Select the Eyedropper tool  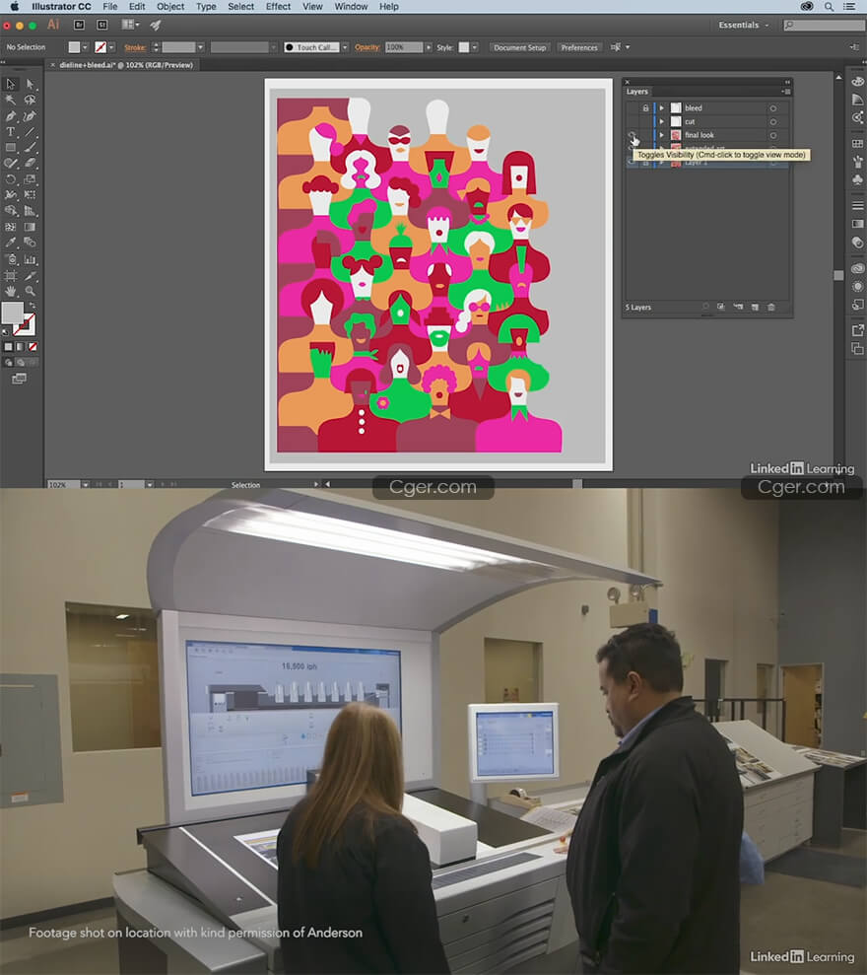pos(11,243)
